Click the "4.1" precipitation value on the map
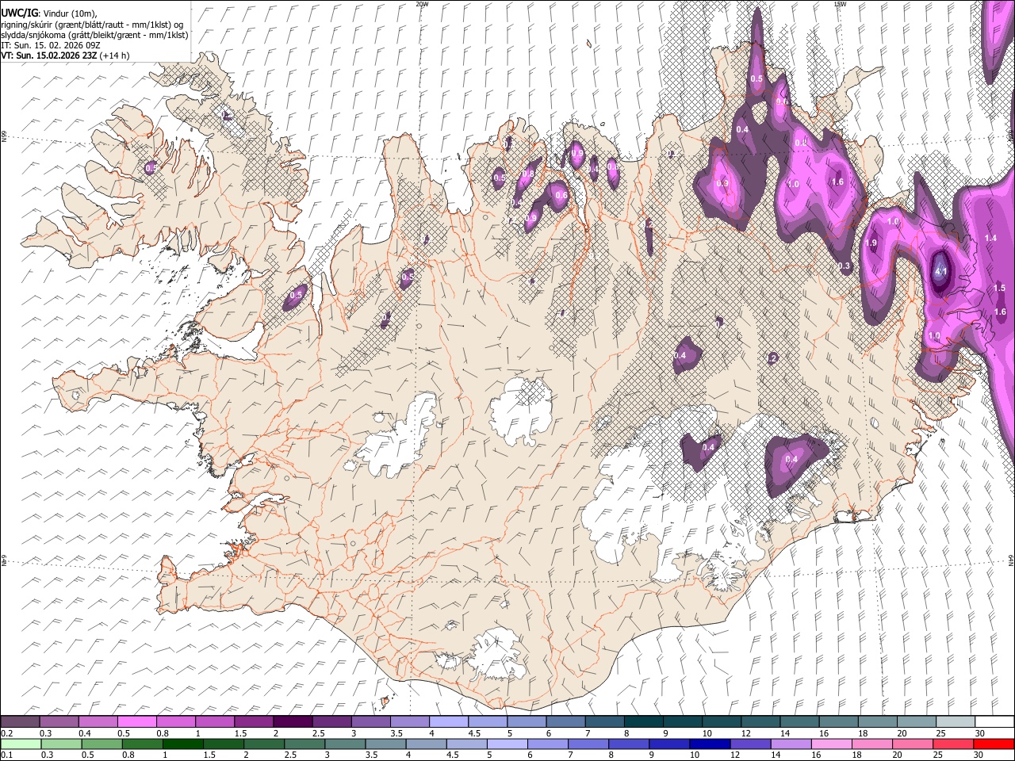 click(941, 272)
